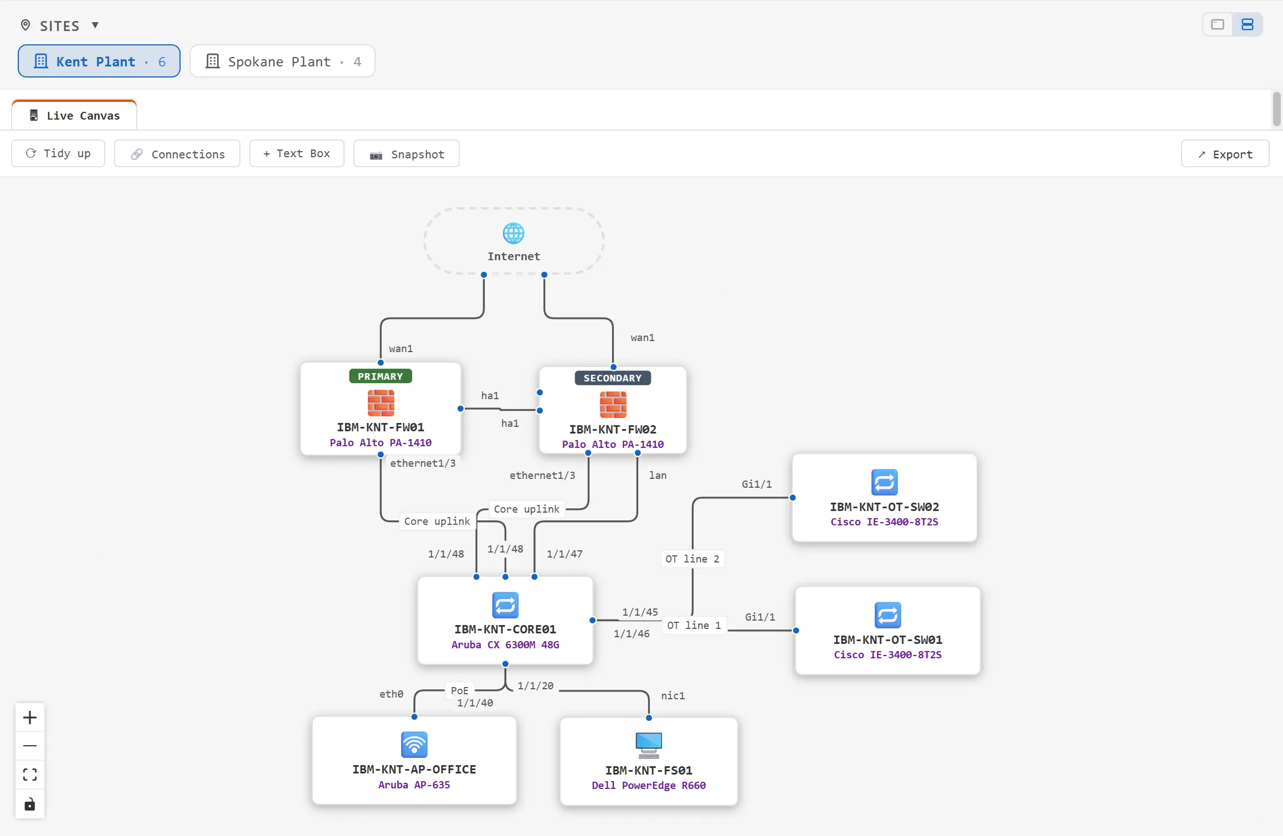Click the SECONDARY badge on FW02
The height and width of the screenshot is (836, 1283).
613,378
